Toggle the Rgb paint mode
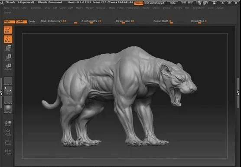Image resolution: width=241 pixels, height=167 pixels. [10, 22]
